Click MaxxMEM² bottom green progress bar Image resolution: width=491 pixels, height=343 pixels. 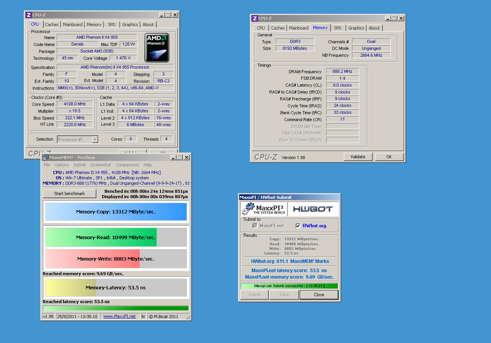coord(116,308)
